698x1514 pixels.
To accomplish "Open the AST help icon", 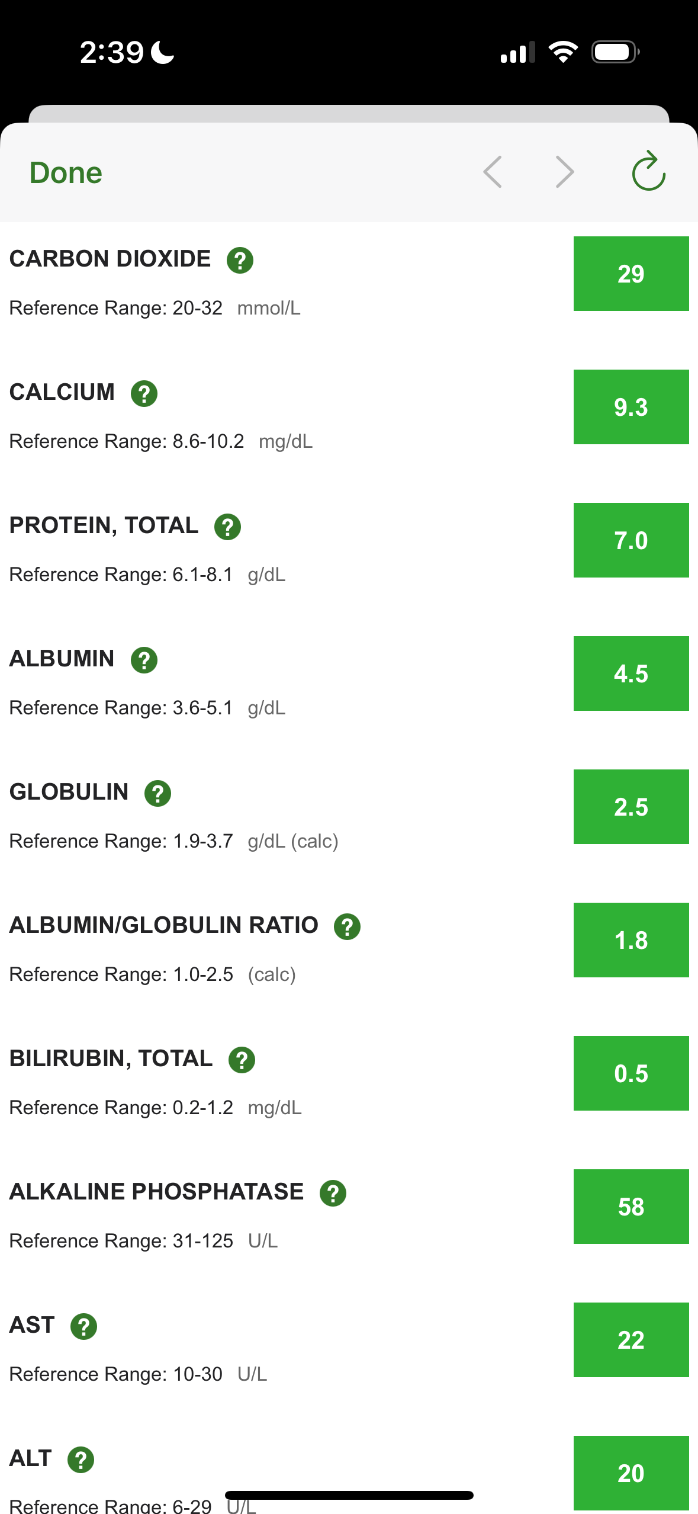I will 83,1326.
